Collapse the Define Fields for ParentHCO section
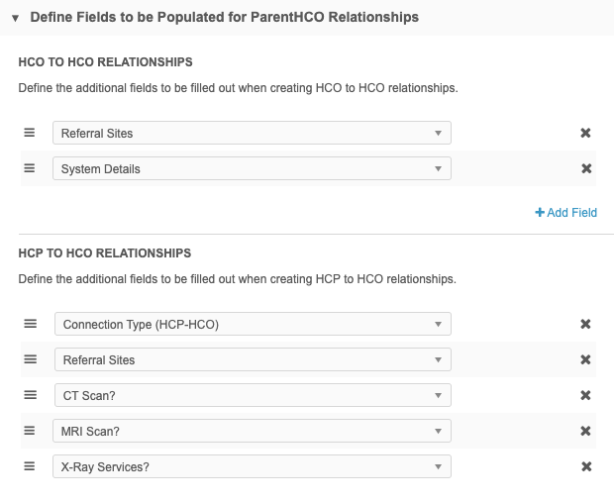The width and height of the screenshot is (614, 502). [x=15, y=18]
